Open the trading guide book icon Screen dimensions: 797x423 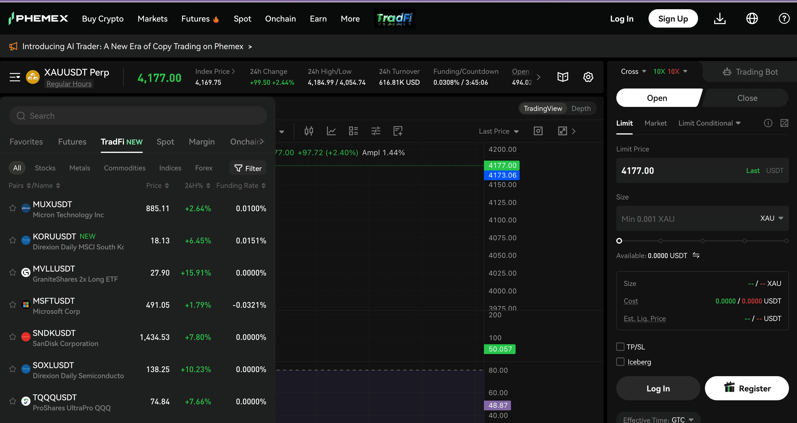click(x=563, y=77)
